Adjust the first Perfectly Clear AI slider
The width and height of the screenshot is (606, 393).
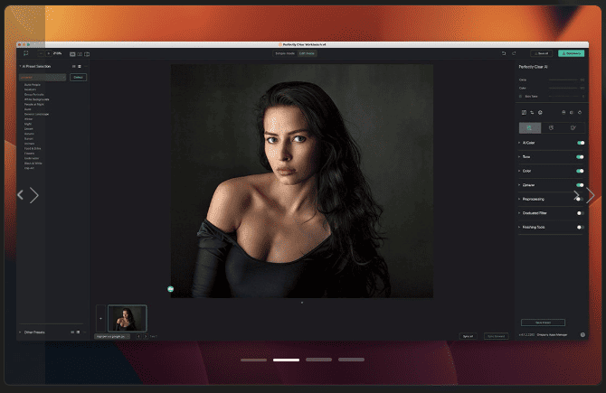[563, 80]
